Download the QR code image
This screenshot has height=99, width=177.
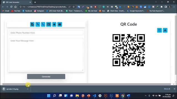[165, 30]
